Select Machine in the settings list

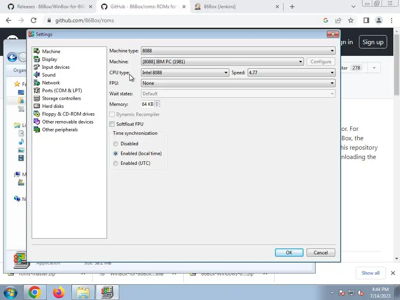(51, 51)
